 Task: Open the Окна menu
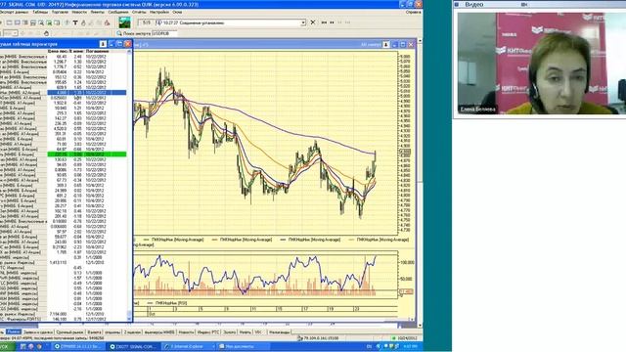pyautogui.click(x=177, y=12)
